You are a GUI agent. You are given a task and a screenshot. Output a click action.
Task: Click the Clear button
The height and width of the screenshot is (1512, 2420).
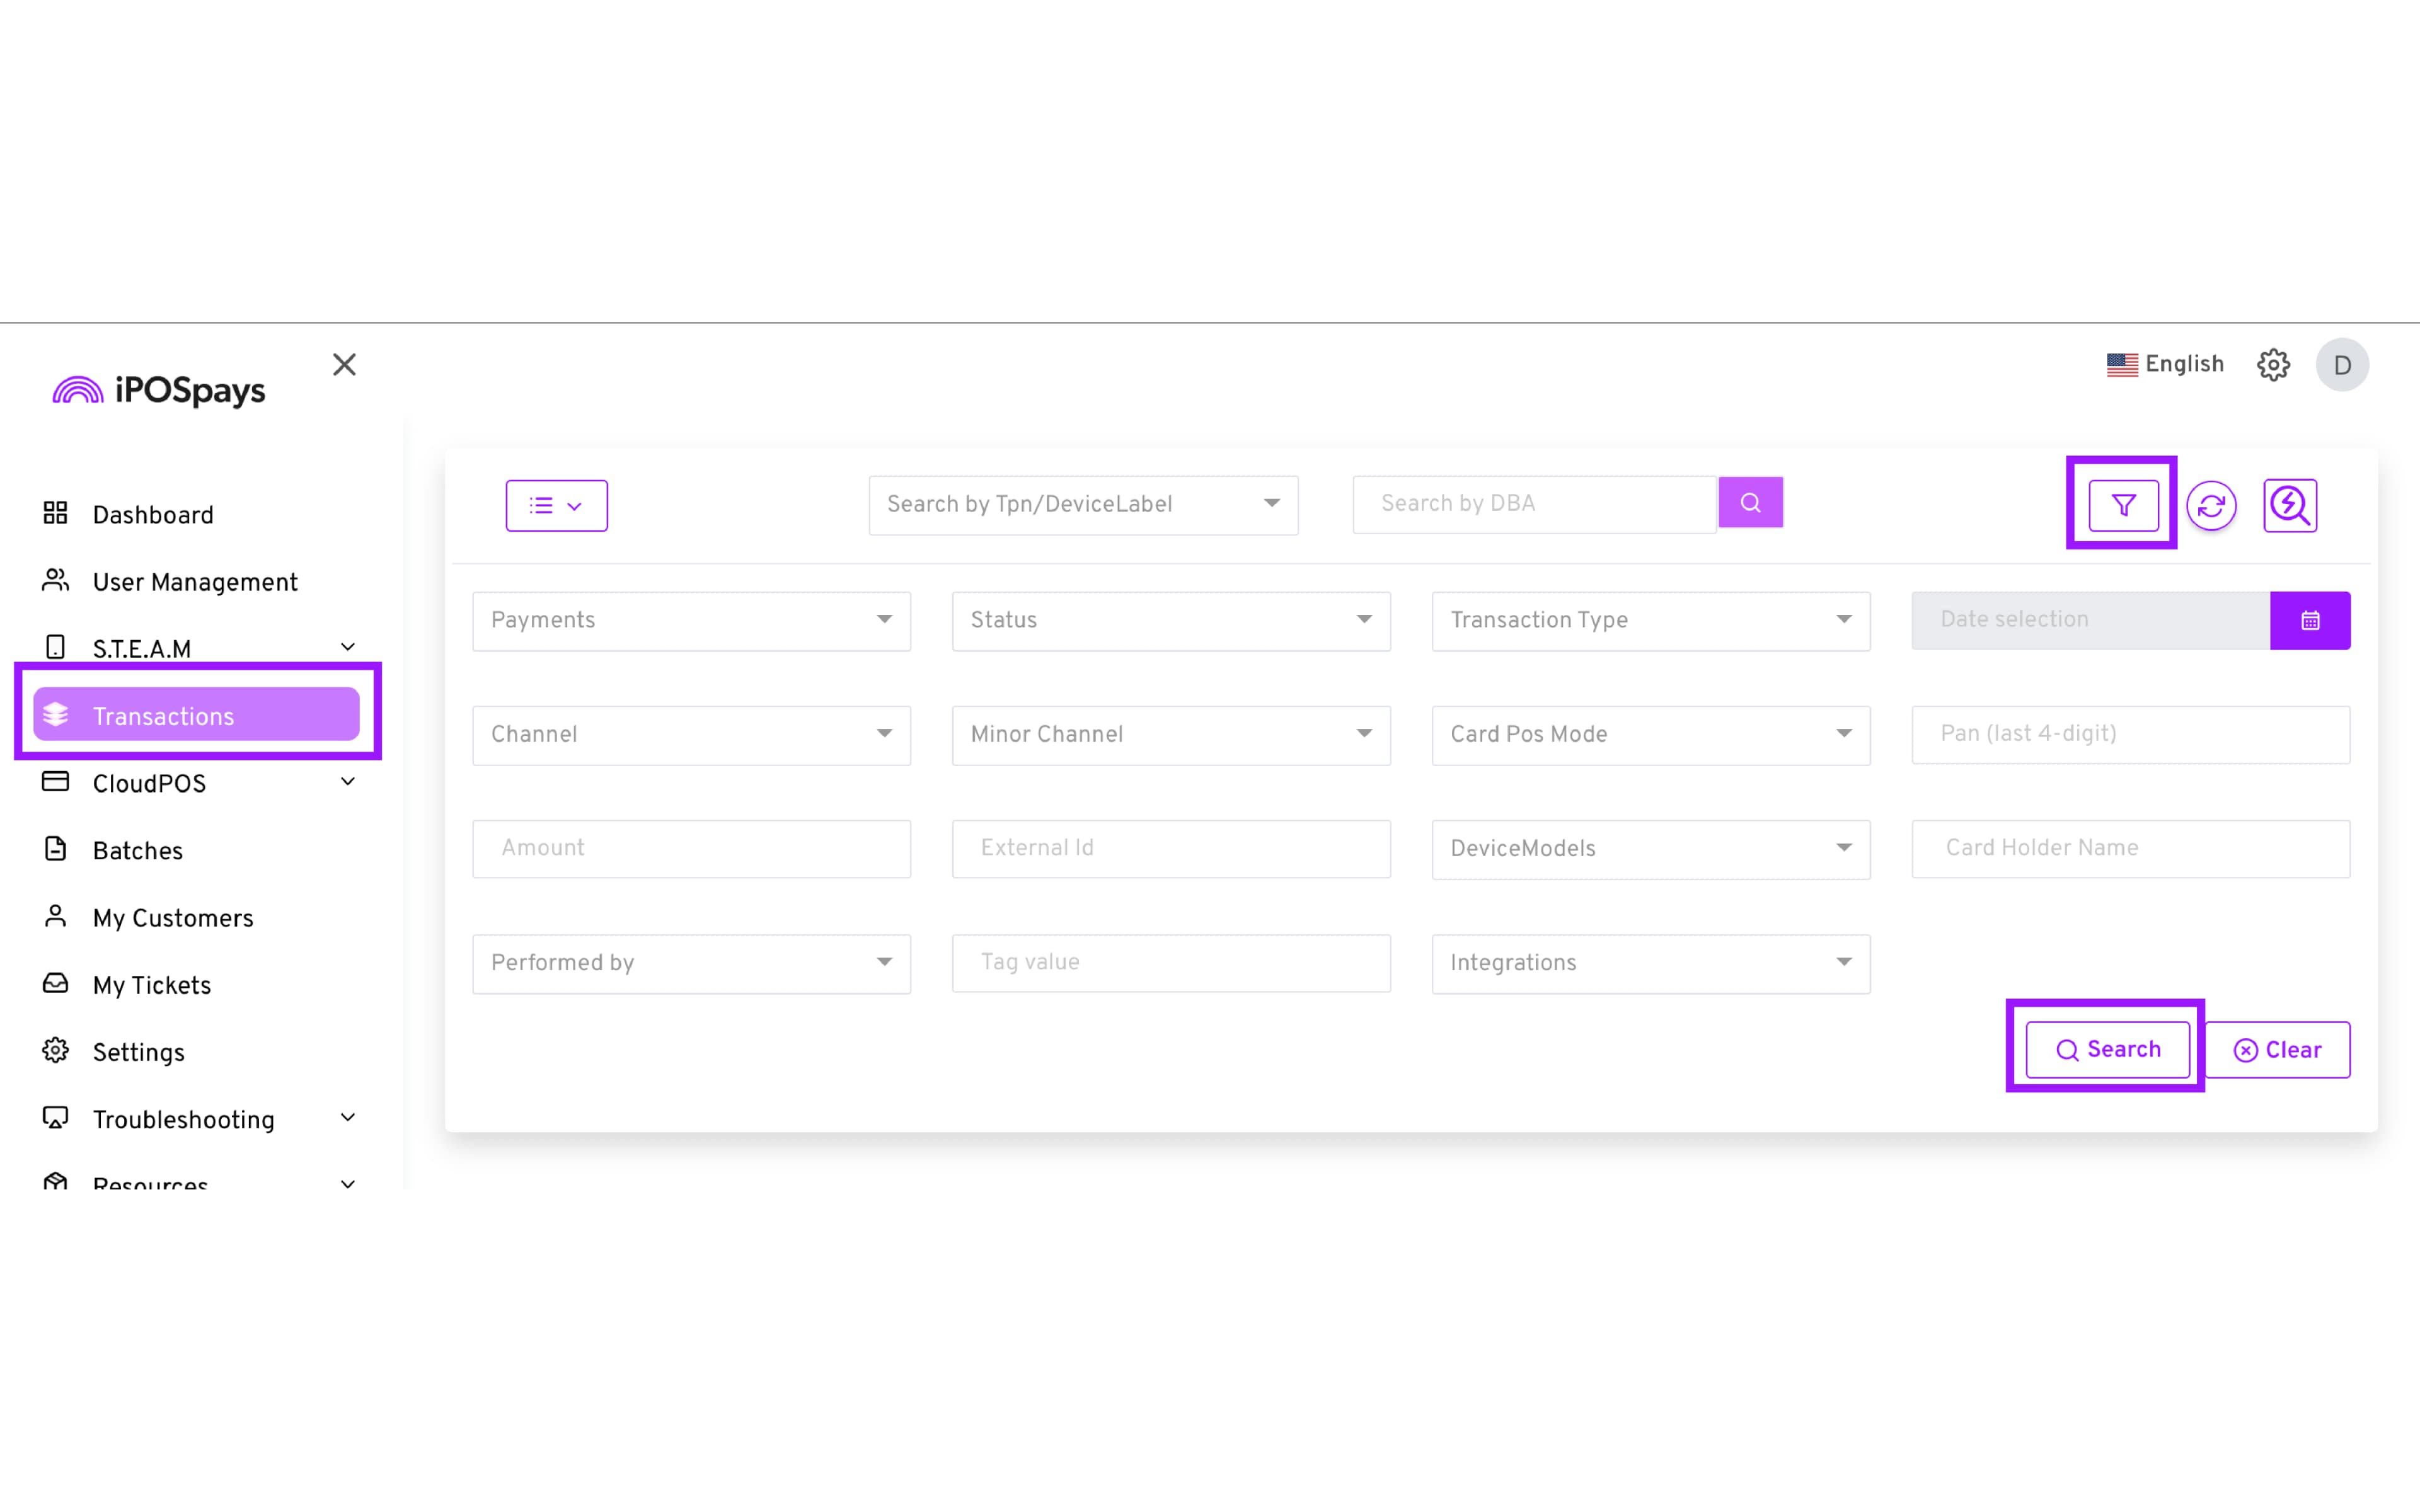coord(2277,1050)
